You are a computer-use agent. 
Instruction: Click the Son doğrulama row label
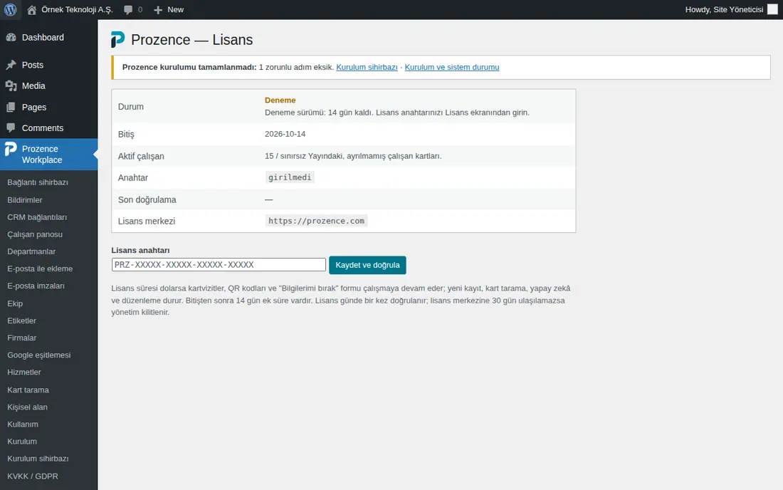[147, 200]
